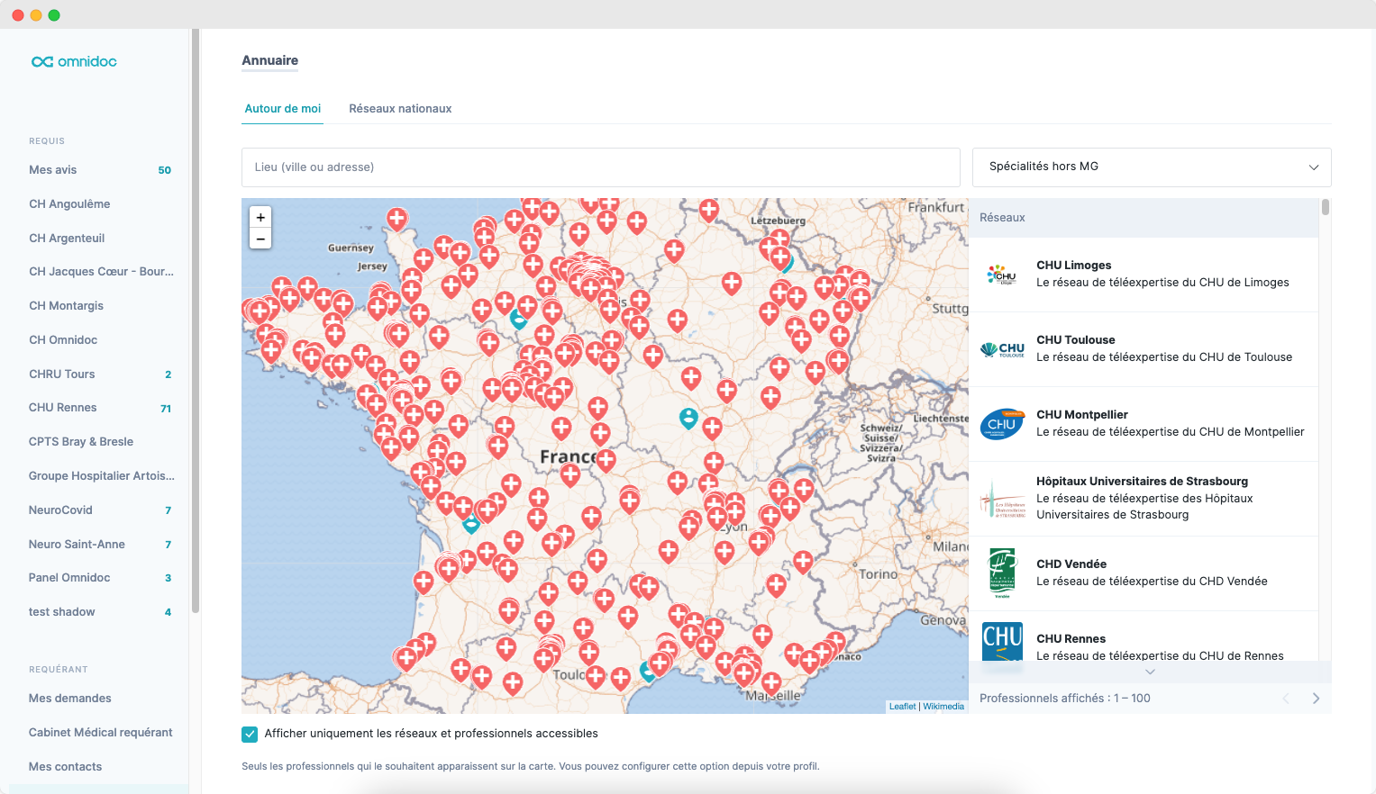This screenshot has width=1376, height=794.
Task: Open CHRU Tours in sidebar
Action: tap(61, 374)
